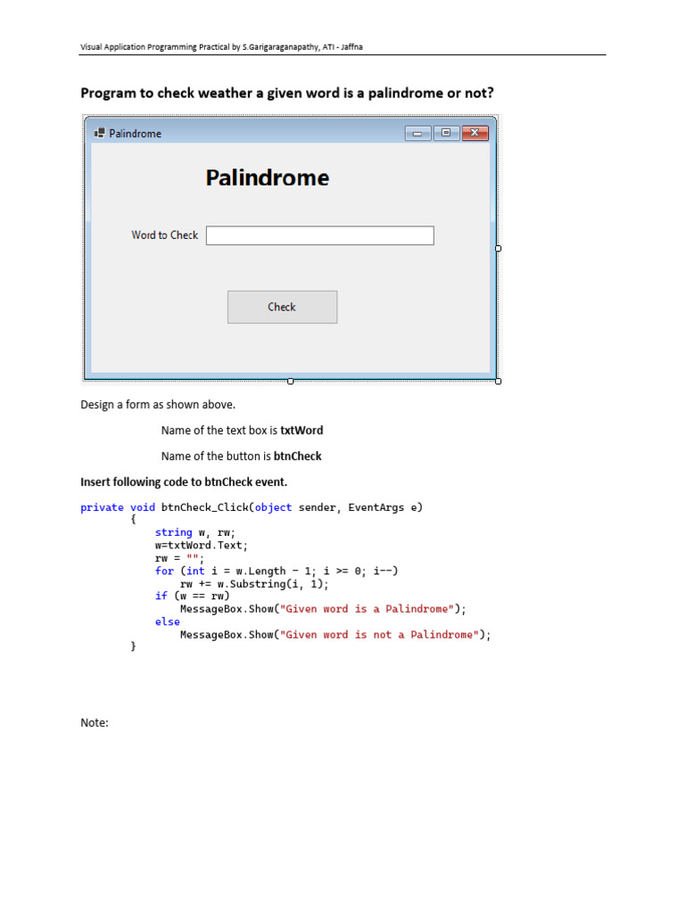
Task: Close the Palindrome form window
Action: tap(475, 134)
